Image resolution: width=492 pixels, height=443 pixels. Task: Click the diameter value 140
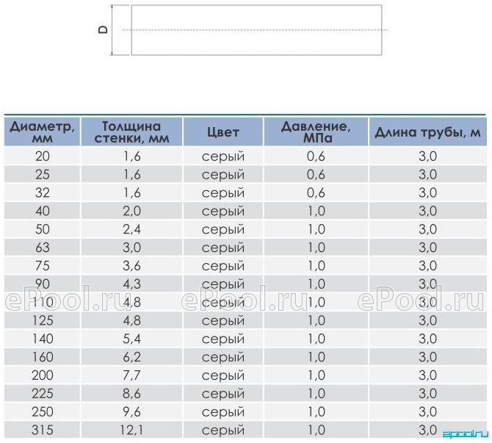point(42,339)
